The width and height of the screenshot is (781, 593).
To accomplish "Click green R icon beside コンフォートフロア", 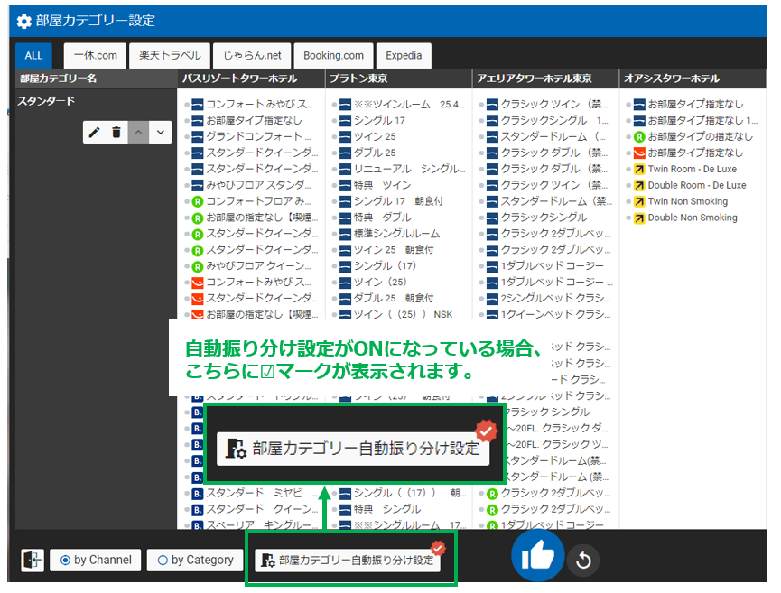I will click(198, 202).
